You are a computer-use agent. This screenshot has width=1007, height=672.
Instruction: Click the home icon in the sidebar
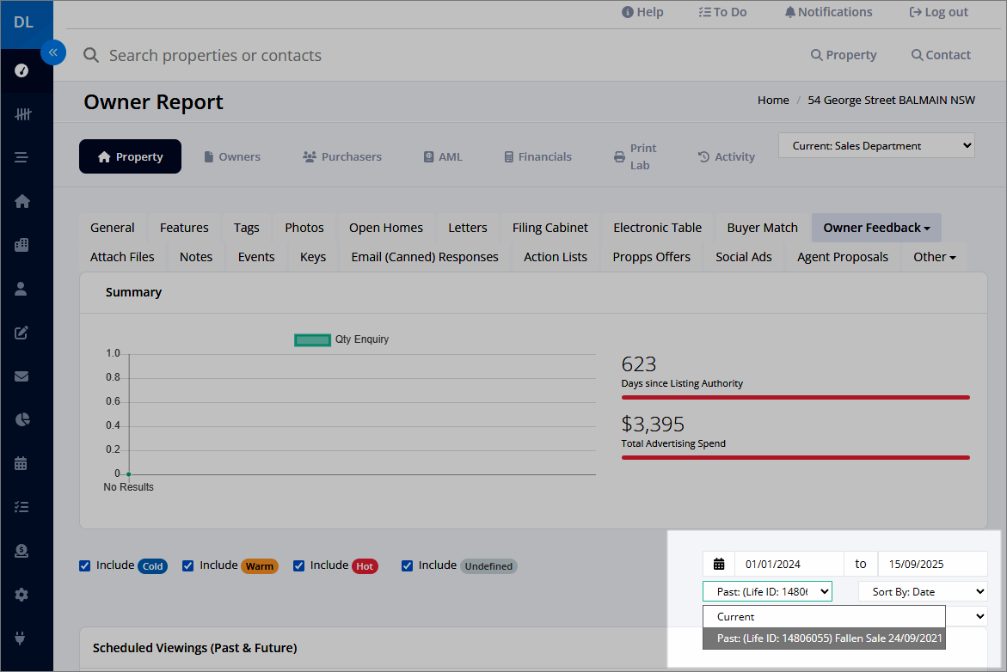tap(21, 201)
